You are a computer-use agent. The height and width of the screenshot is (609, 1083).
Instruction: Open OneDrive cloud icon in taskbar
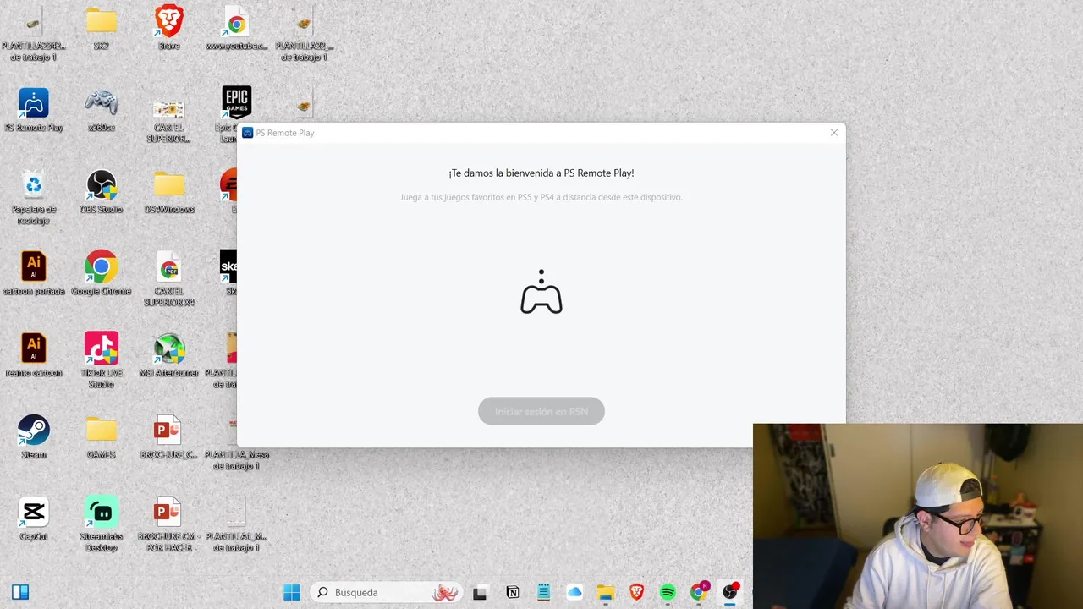[574, 592]
